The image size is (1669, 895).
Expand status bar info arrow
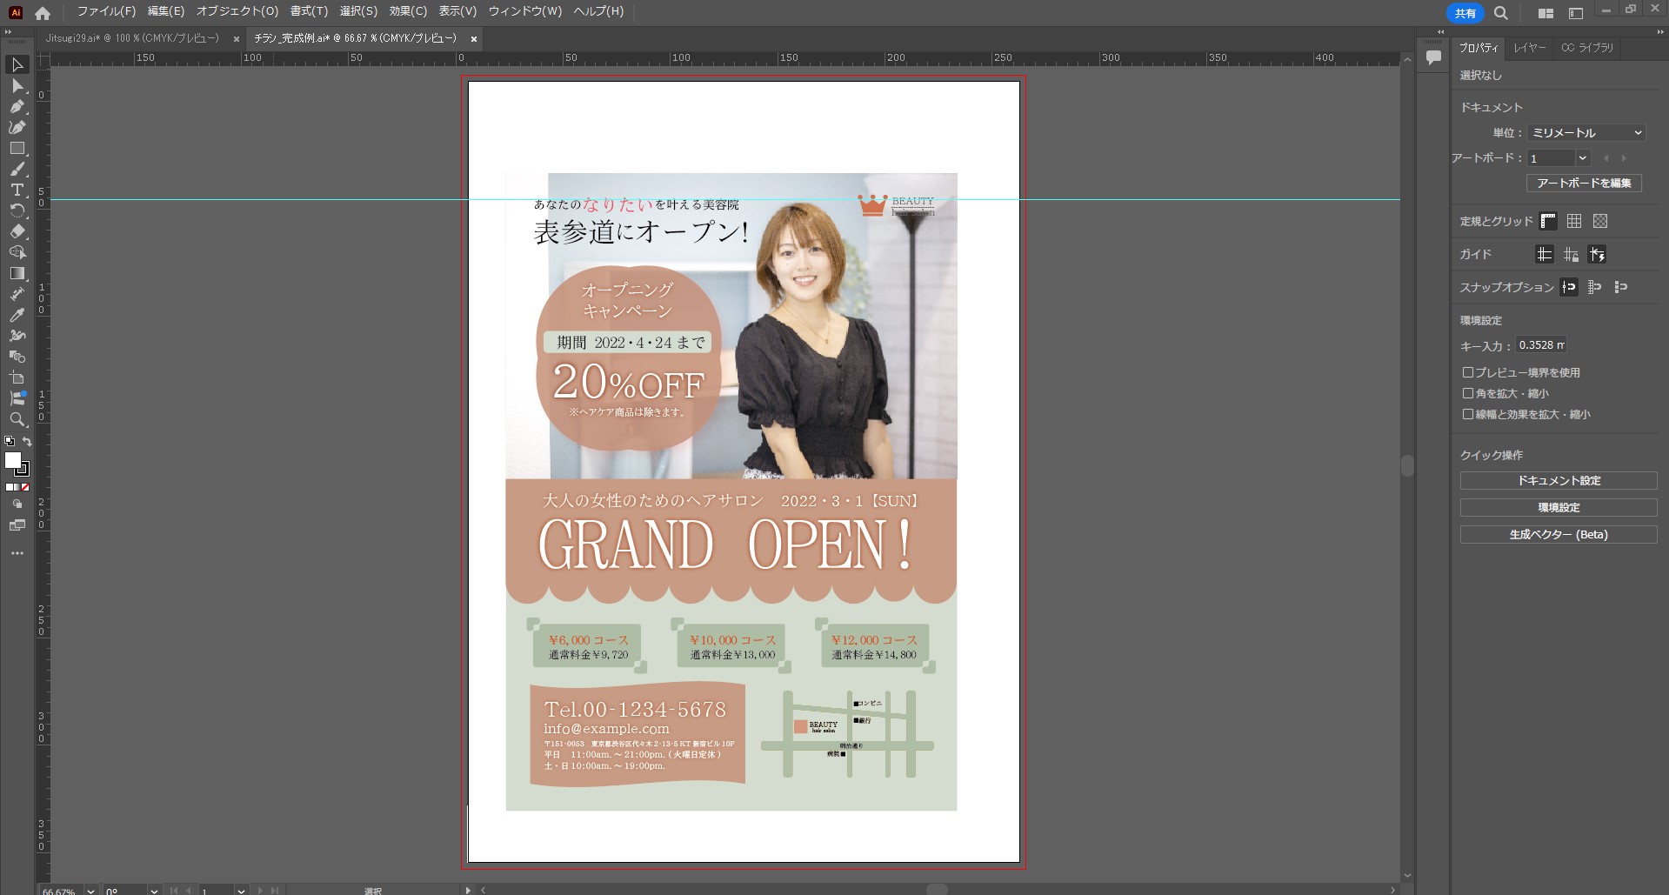click(x=468, y=891)
